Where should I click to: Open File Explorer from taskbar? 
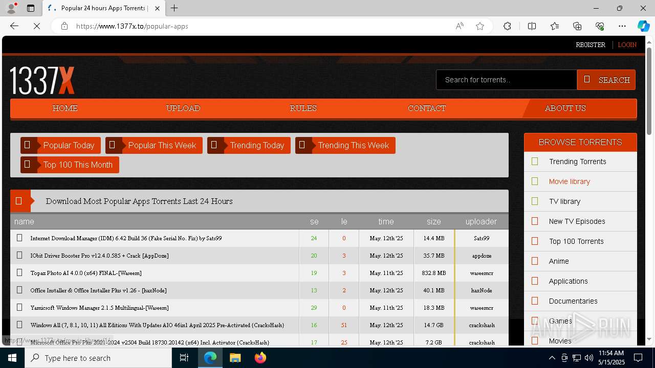(235, 358)
